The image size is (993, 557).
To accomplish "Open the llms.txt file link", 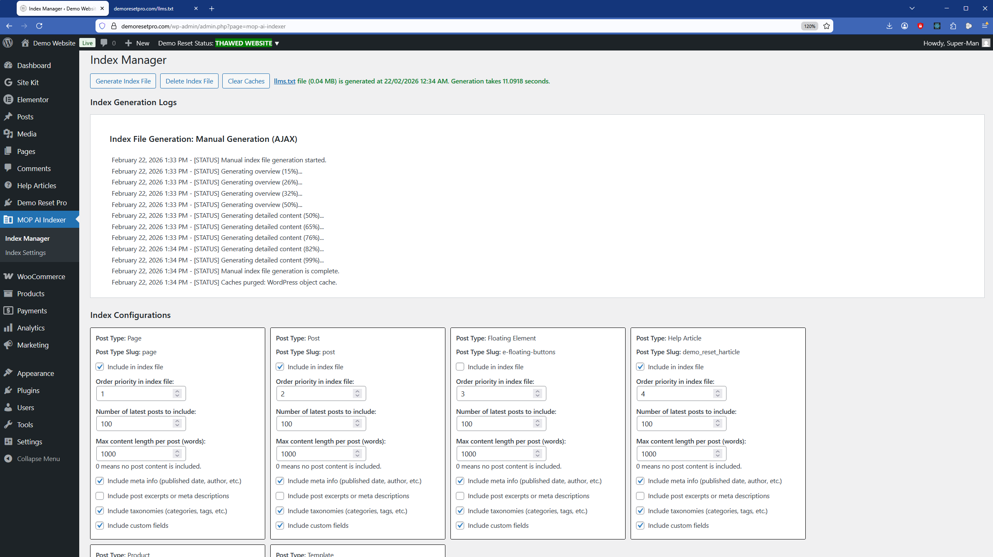I will 284,81.
